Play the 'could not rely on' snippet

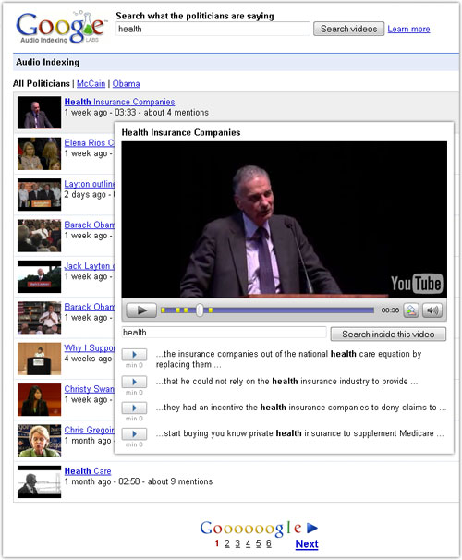click(134, 382)
